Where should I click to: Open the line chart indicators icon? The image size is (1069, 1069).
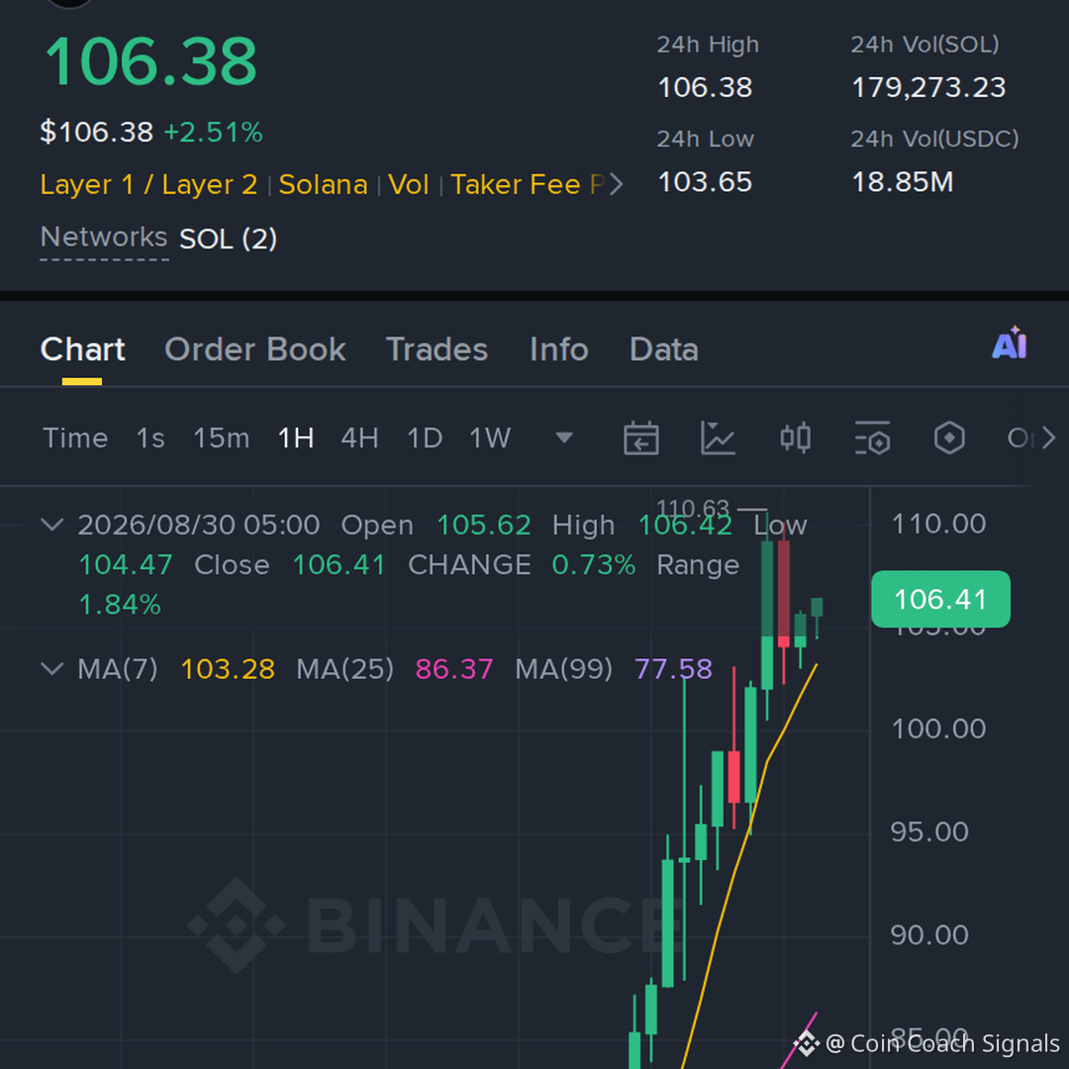coord(718,437)
